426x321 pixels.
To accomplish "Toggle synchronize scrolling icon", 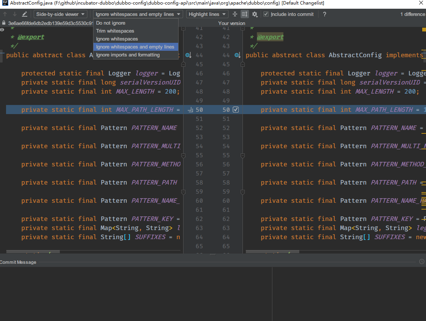I will (244, 14).
